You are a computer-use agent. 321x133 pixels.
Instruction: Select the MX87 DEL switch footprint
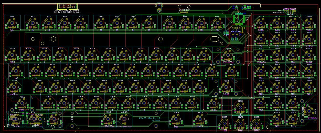261,39
